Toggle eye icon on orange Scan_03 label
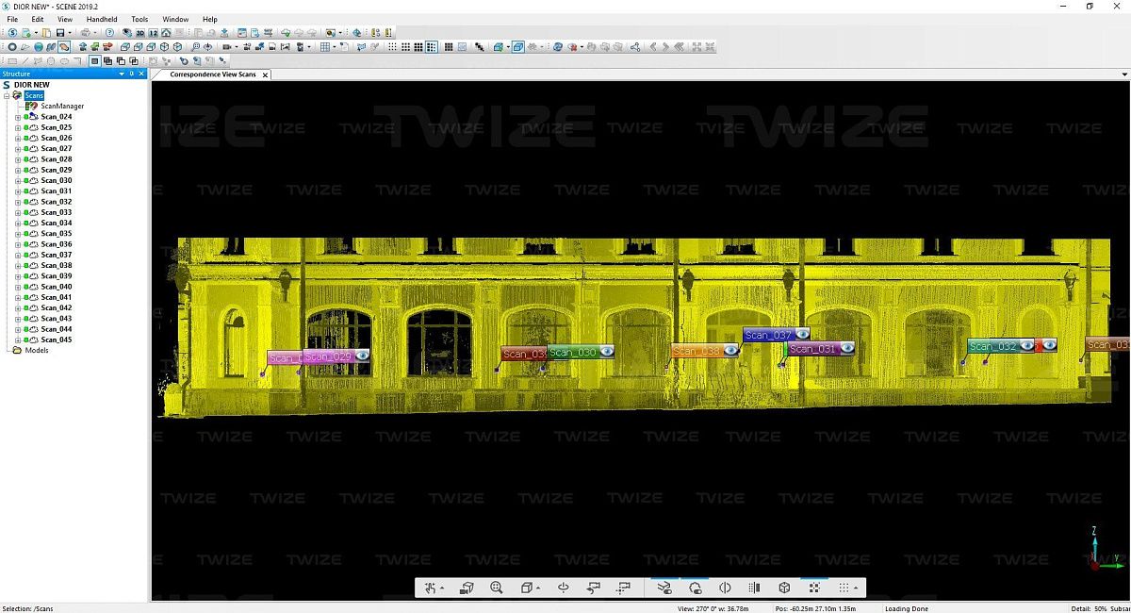The image size is (1131, 613). [730, 350]
